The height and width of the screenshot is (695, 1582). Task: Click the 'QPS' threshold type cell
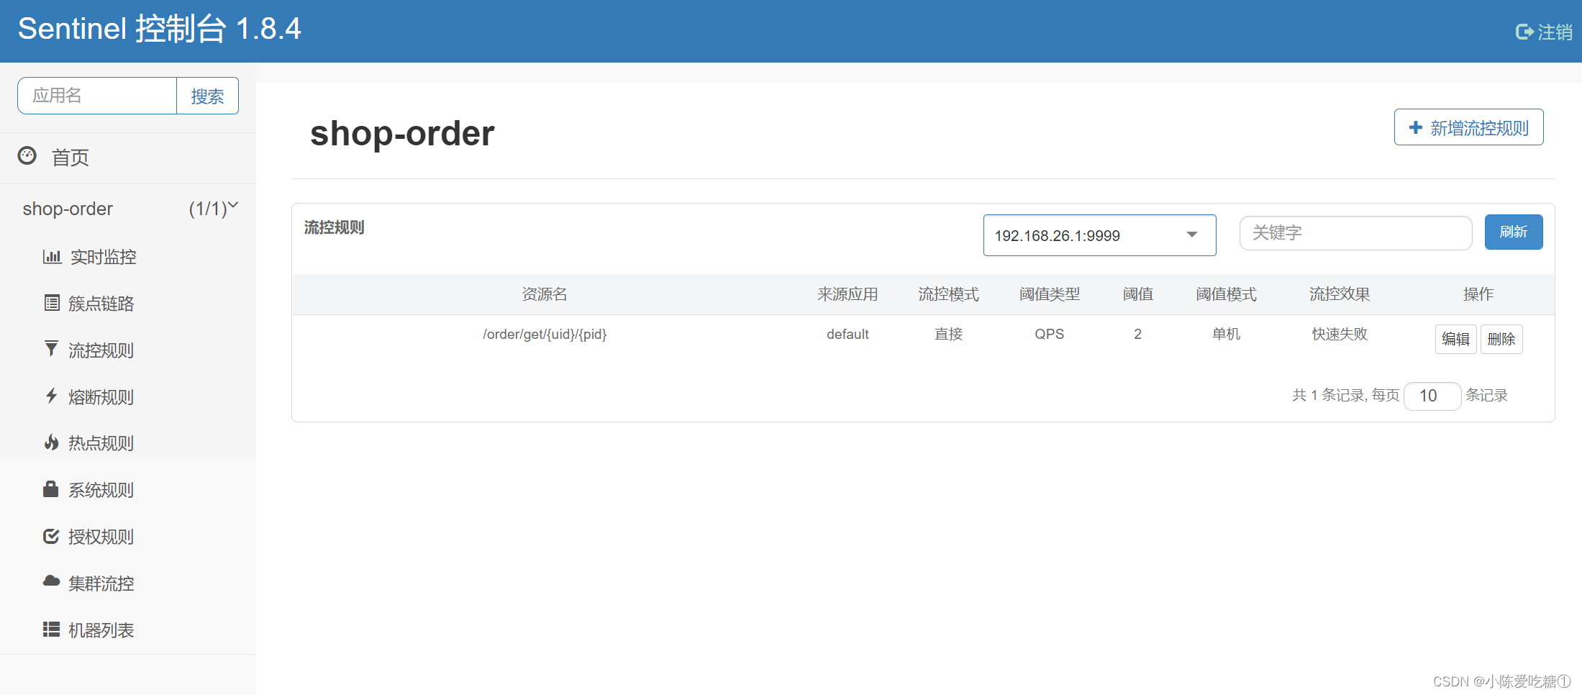1049,334
